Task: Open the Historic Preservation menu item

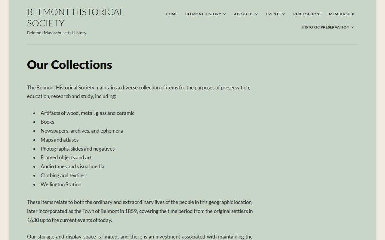Action: [325, 27]
